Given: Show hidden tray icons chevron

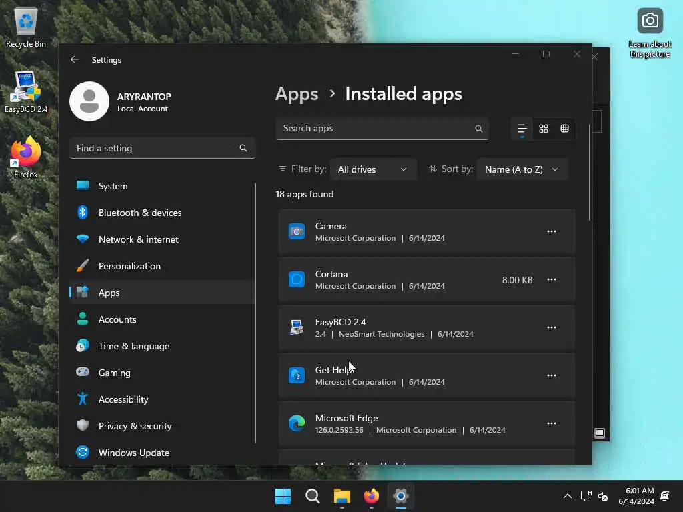Looking at the screenshot, I should 567,496.
